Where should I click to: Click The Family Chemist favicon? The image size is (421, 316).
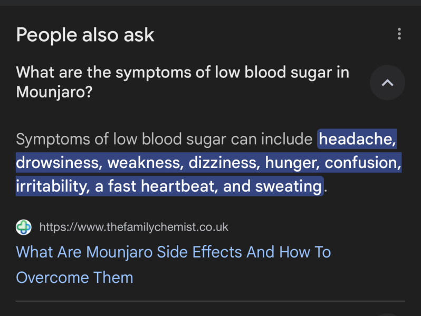tap(24, 227)
